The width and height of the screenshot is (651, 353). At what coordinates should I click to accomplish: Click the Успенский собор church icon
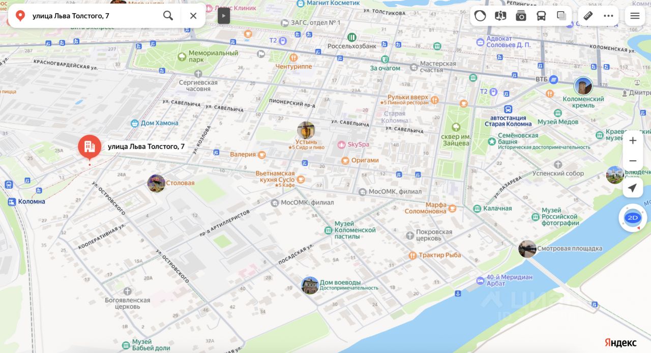[x=558, y=164]
